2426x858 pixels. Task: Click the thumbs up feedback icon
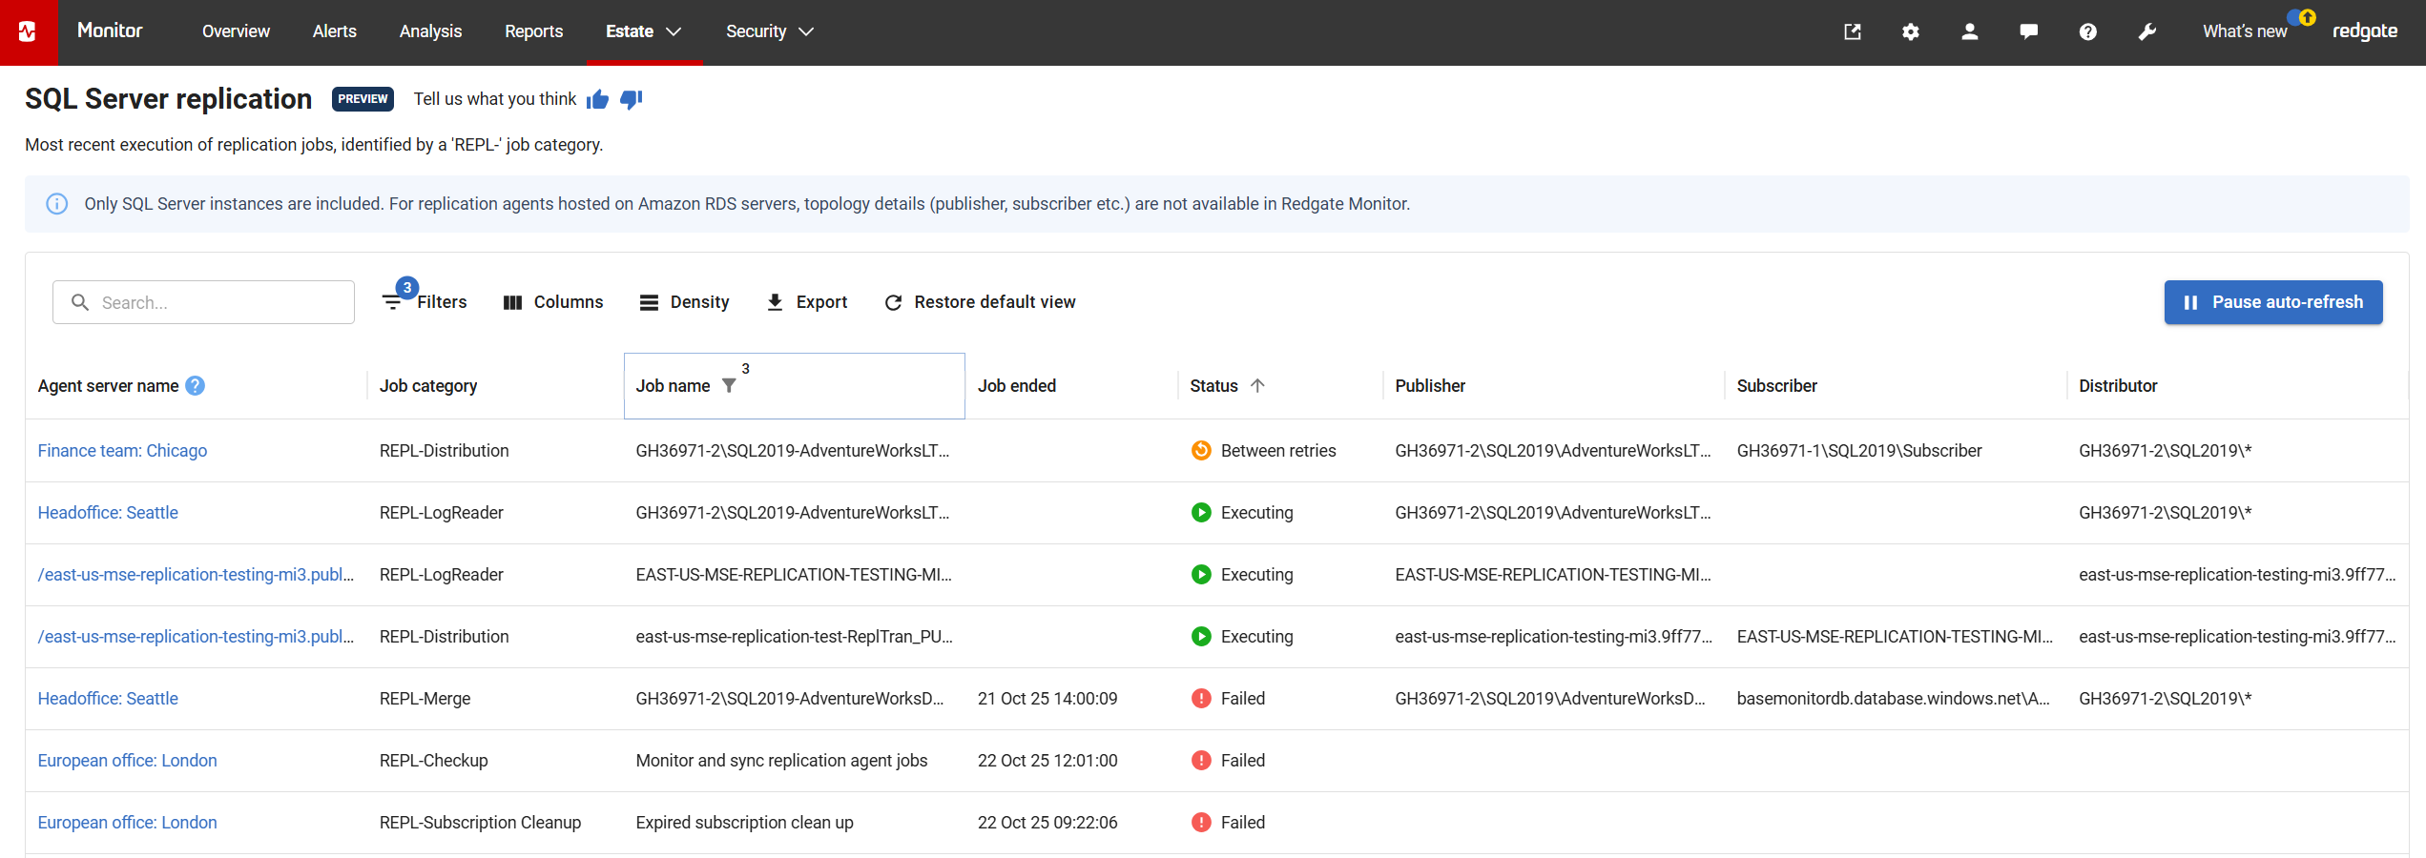597,99
